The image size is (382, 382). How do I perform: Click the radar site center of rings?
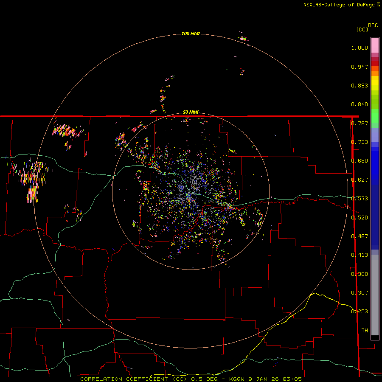[x=191, y=191]
